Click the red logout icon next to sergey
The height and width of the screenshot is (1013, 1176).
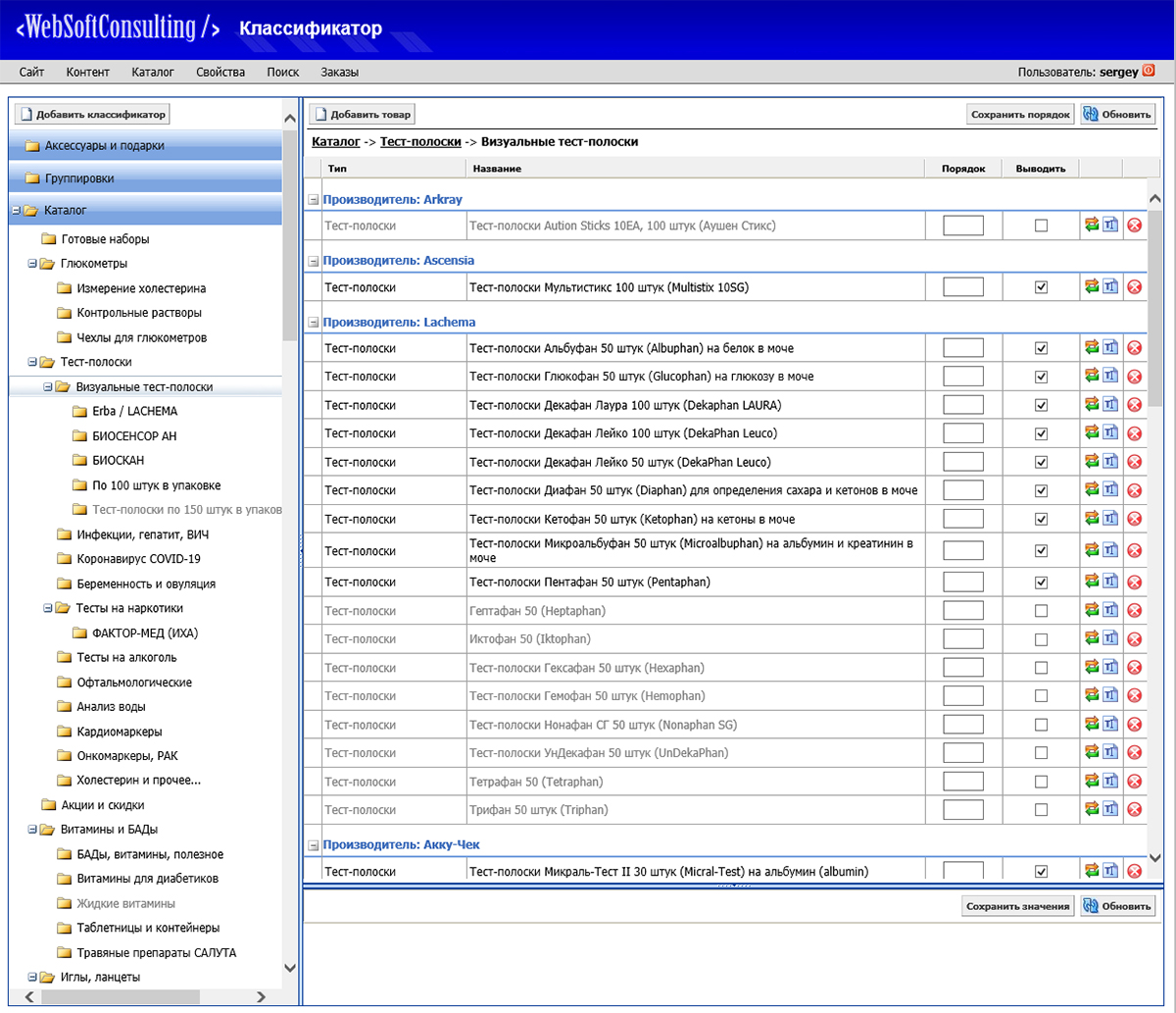coord(1149,71)
